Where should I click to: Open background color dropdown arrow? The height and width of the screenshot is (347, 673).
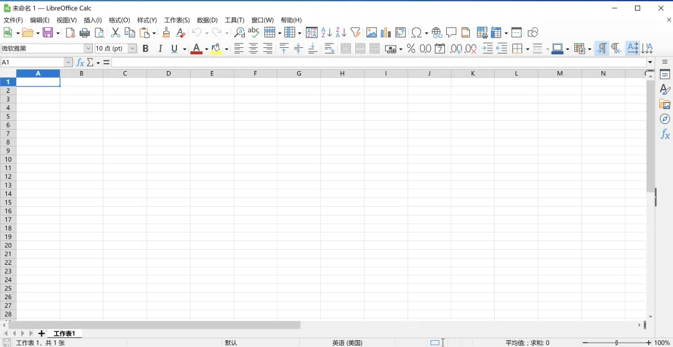click(226, 49)
